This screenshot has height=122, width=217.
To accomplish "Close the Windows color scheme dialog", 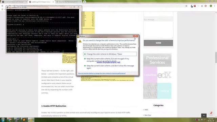I will (136, 36).
